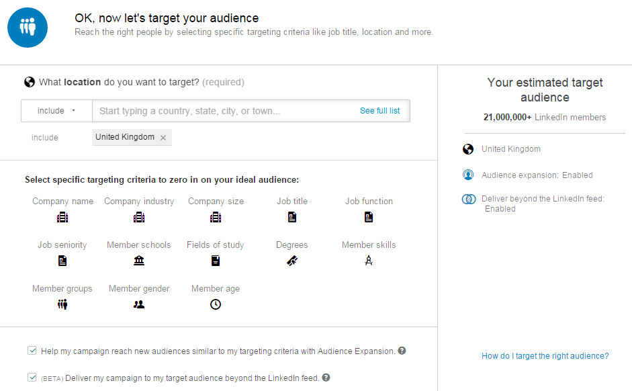632x391 pixels.
Task: Choose the Member skills compass icon
Action: point(369,261)
